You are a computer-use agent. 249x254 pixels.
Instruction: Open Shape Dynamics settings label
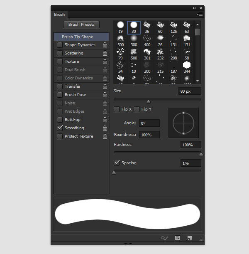point(80,45)
